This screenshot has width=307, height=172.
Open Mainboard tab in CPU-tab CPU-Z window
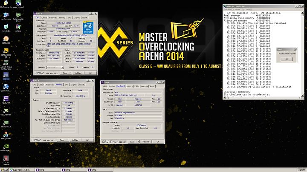pyautogui.click(x=53, y=17)
